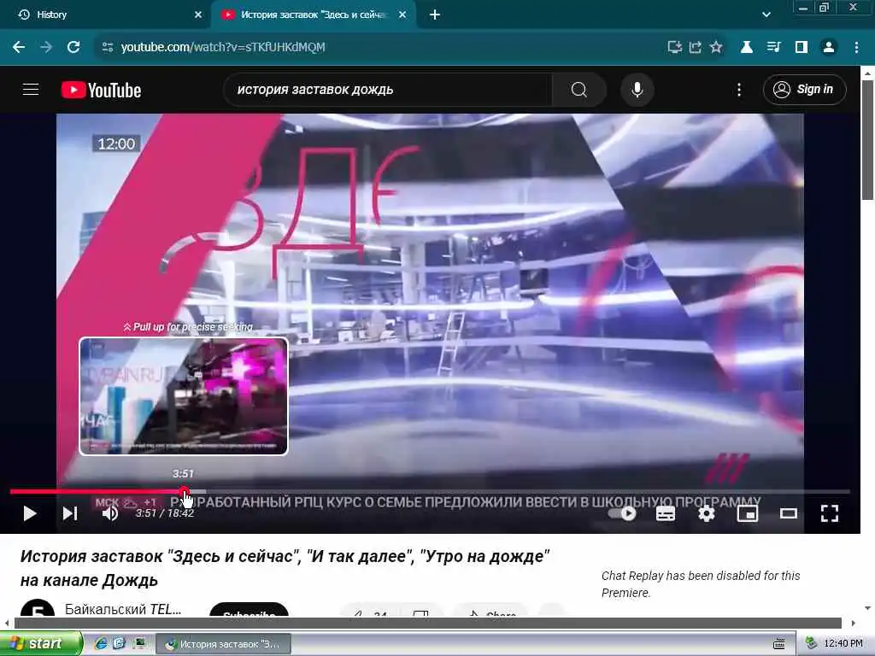Open tab search dropdown chevron
875x656 pixels.
pos(766,15)
